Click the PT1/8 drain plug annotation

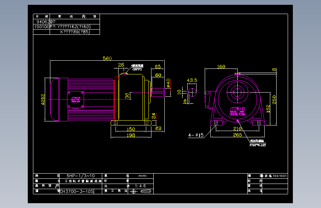[258, 145]
